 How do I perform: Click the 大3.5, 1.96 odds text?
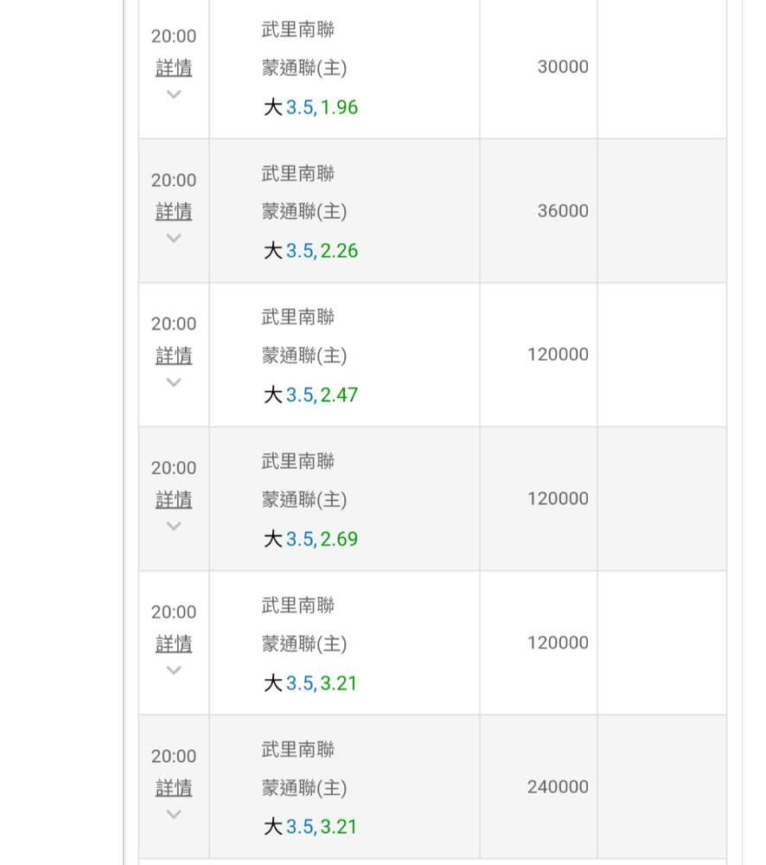pos(310,107)
